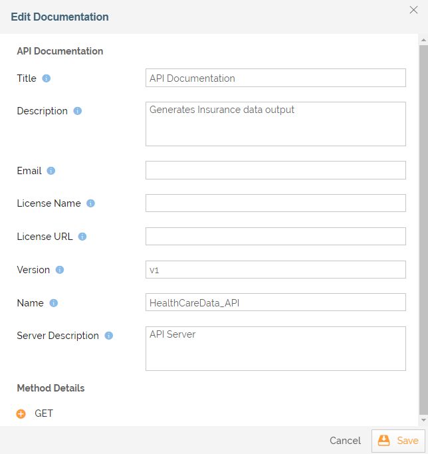Screen dimensions: 428x454
Task: Focus the Description text area
Action: (x=275, y=124)
